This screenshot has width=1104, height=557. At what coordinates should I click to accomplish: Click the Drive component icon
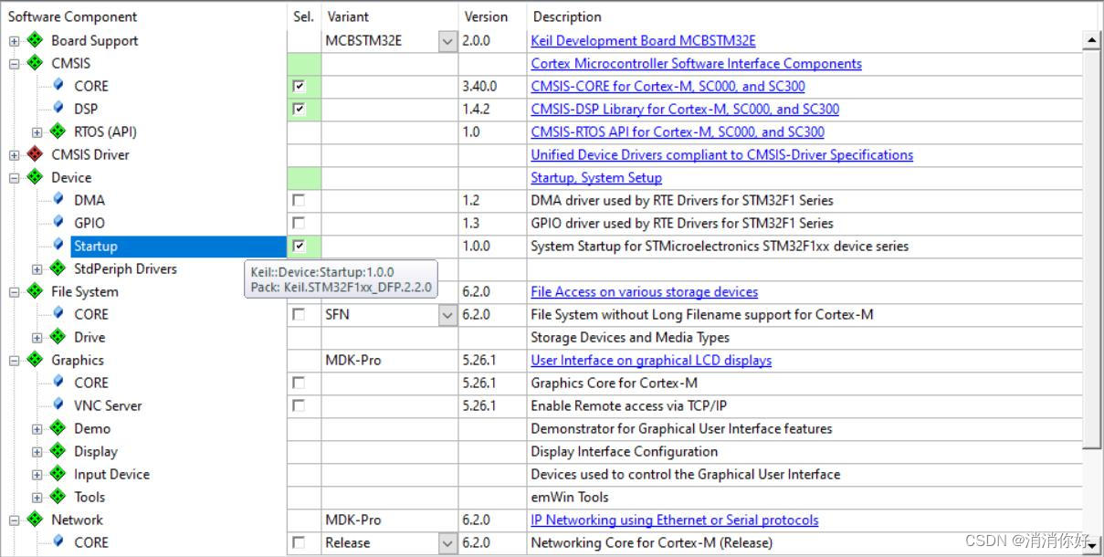[58, 337]
